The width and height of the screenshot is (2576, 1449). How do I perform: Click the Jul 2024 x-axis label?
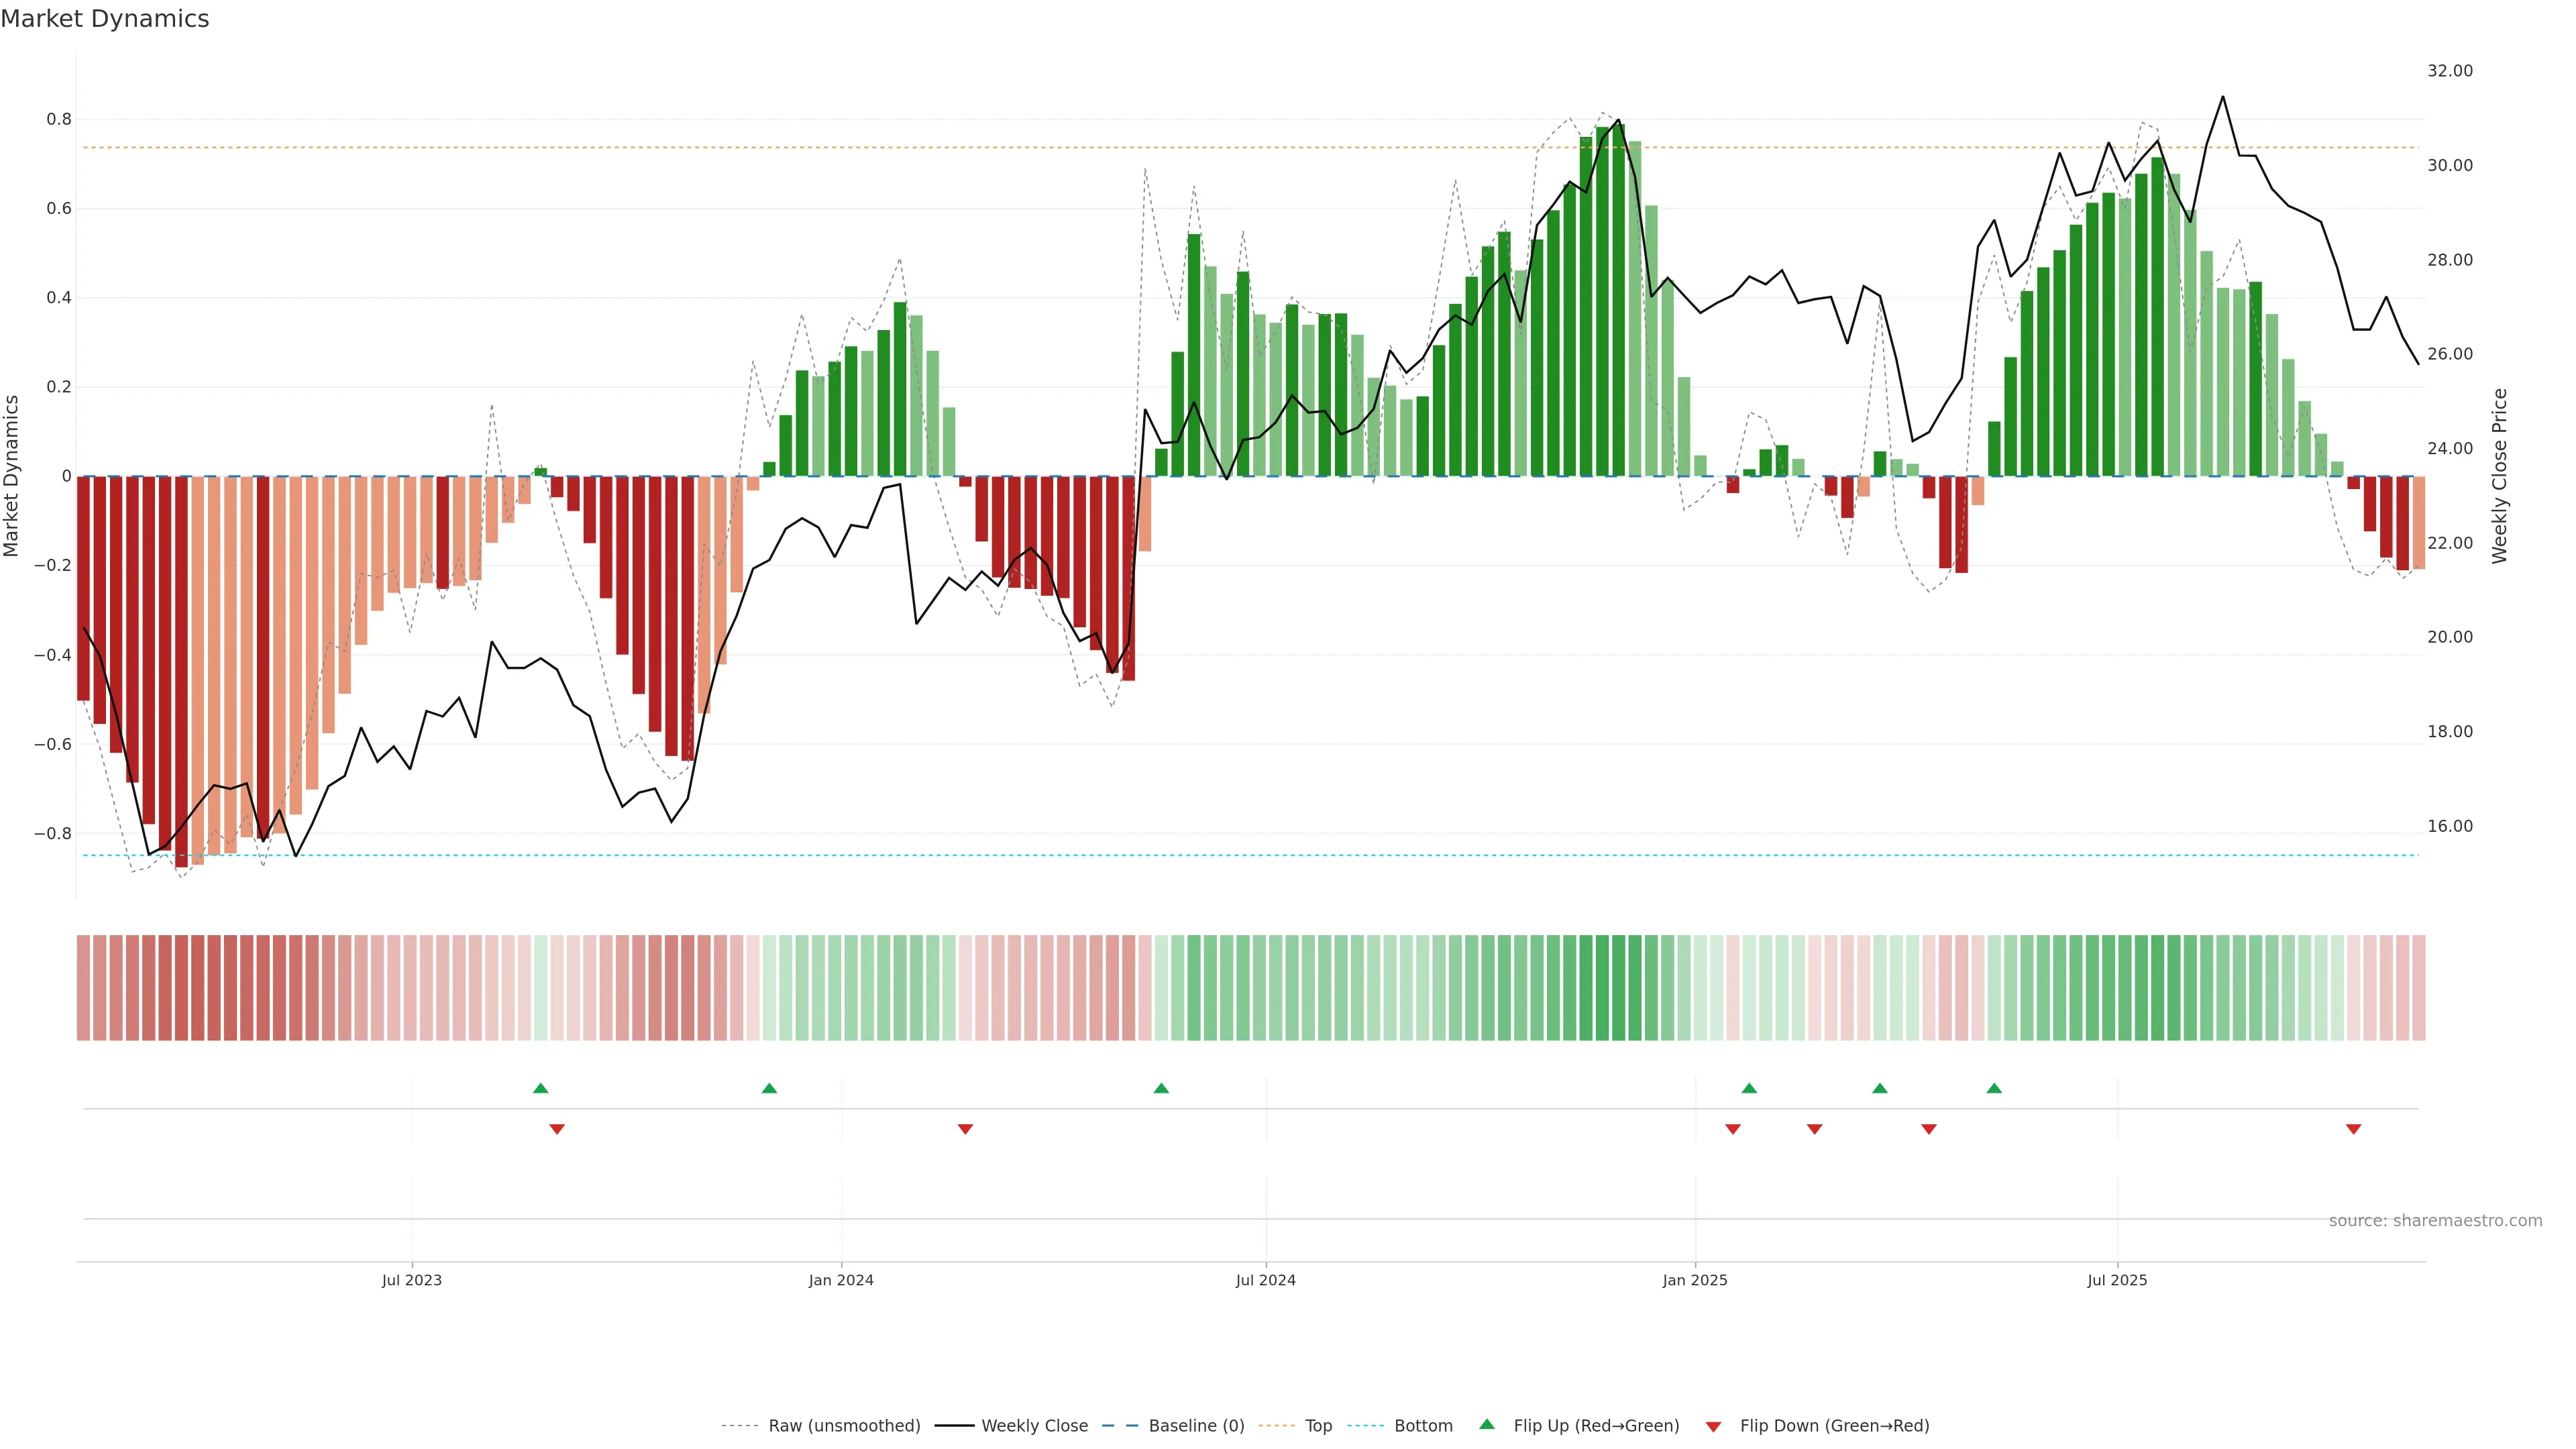click(1265, 1280)
